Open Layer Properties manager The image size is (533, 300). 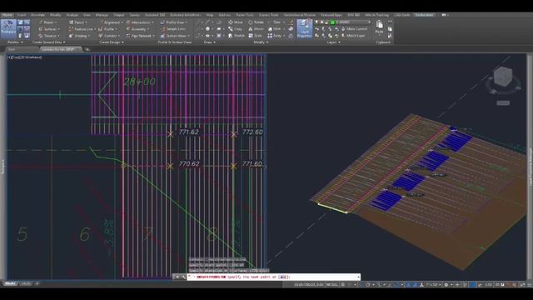pos(304,28)
